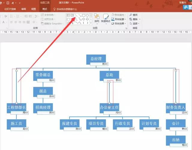Viewport: 192px width, 150px height.
Task: Select the Curve shape tool
Action: 80,23
